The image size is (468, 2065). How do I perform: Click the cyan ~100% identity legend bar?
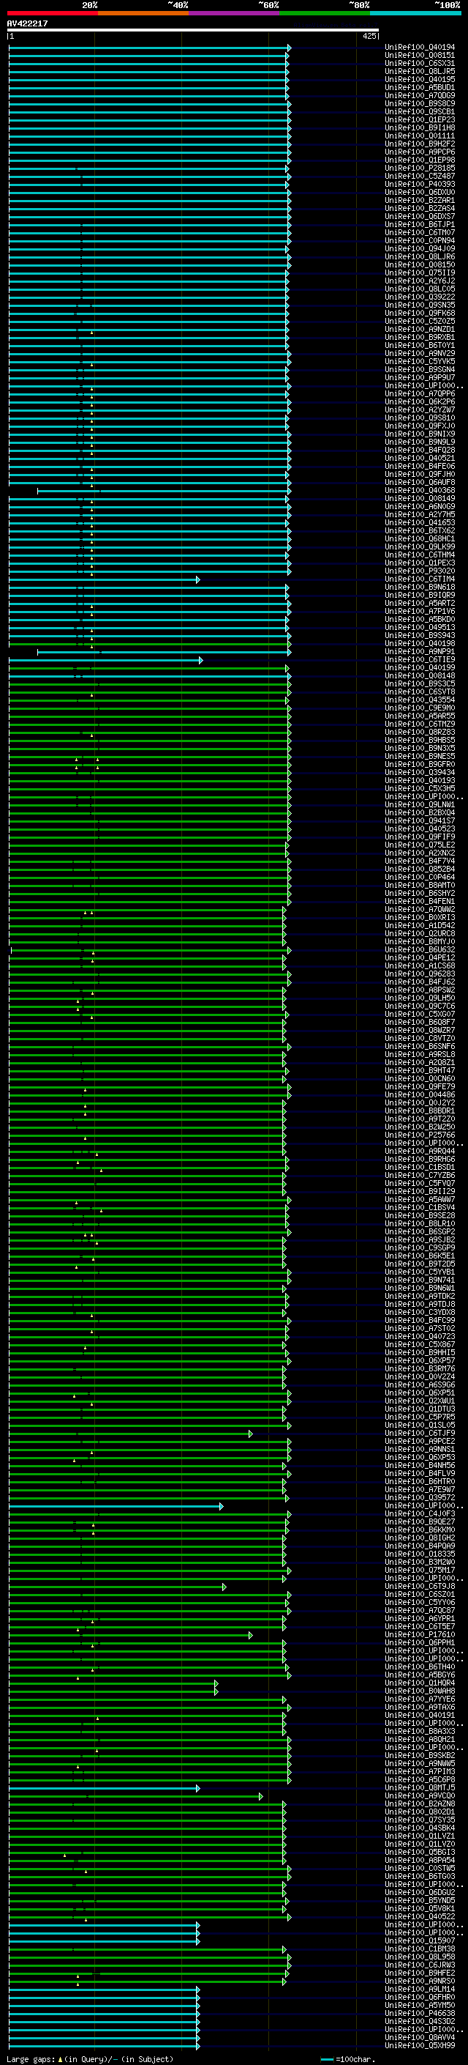click(x=415, y=13)
